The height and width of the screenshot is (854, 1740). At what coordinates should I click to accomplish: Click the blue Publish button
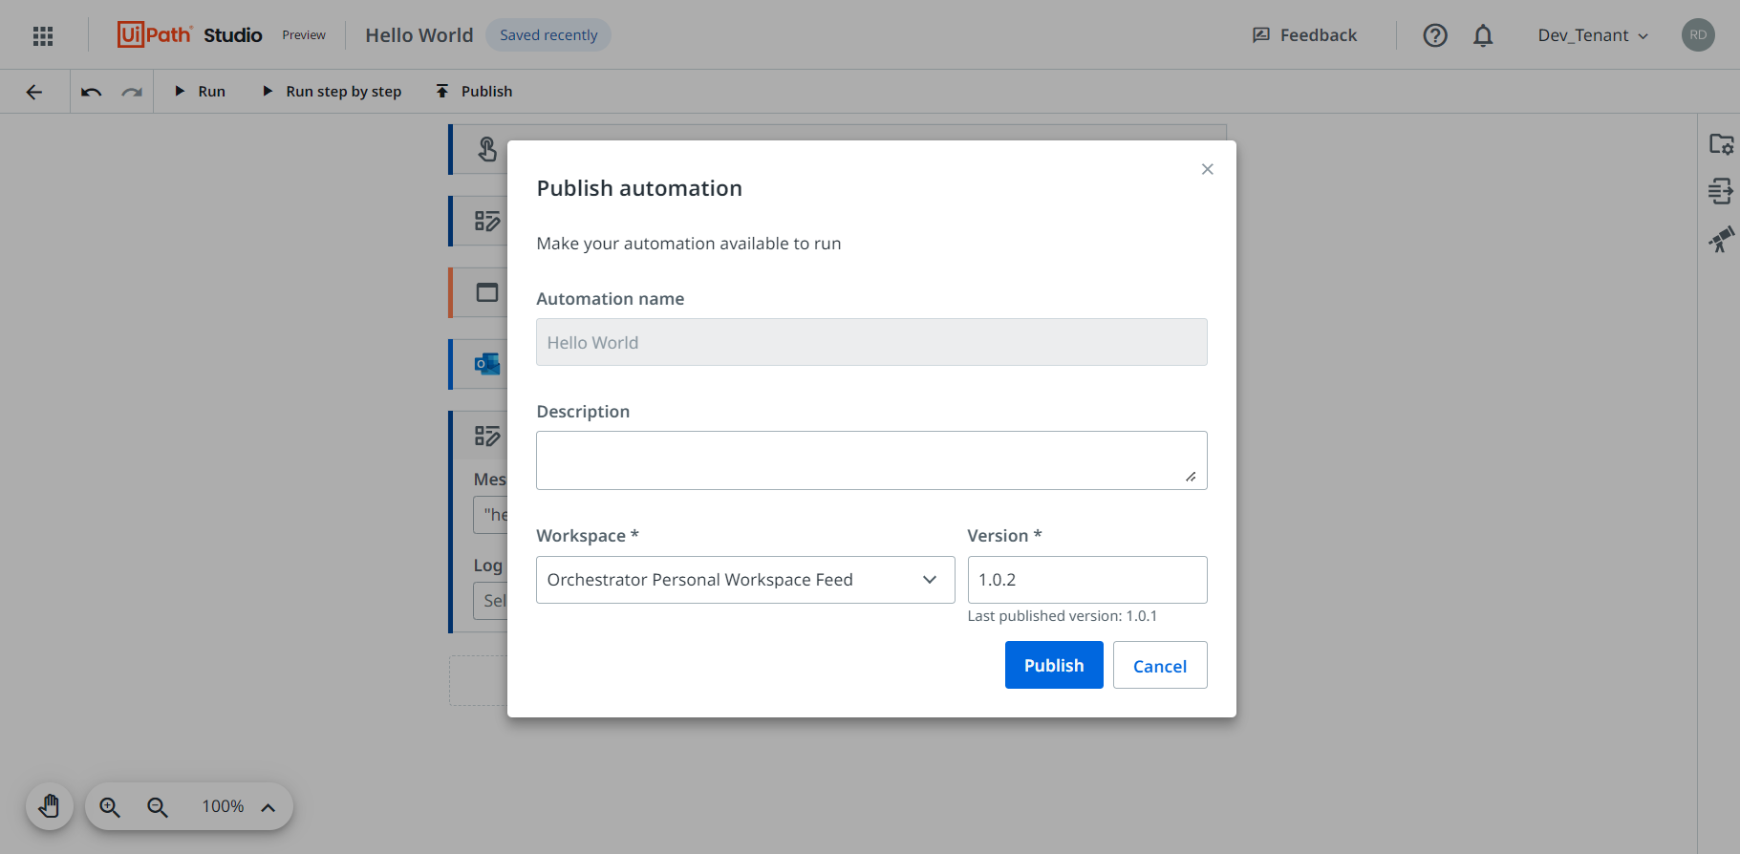pyautogui.click(x=1053, y=665)
